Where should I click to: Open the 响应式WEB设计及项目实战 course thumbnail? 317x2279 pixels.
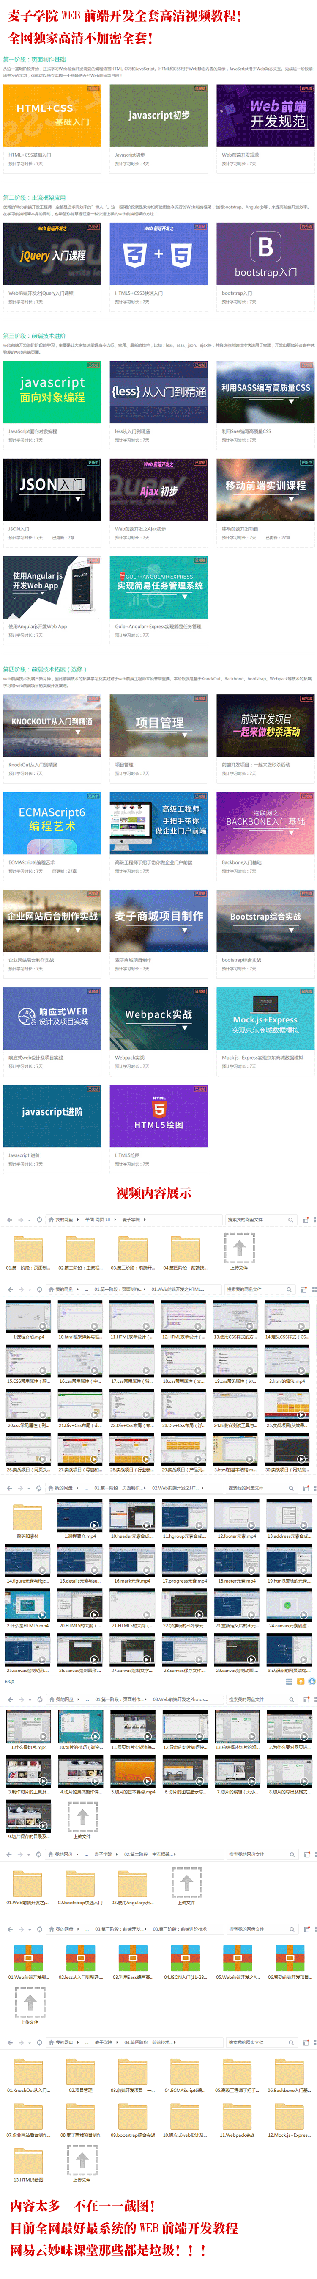tap(52, 1017)
